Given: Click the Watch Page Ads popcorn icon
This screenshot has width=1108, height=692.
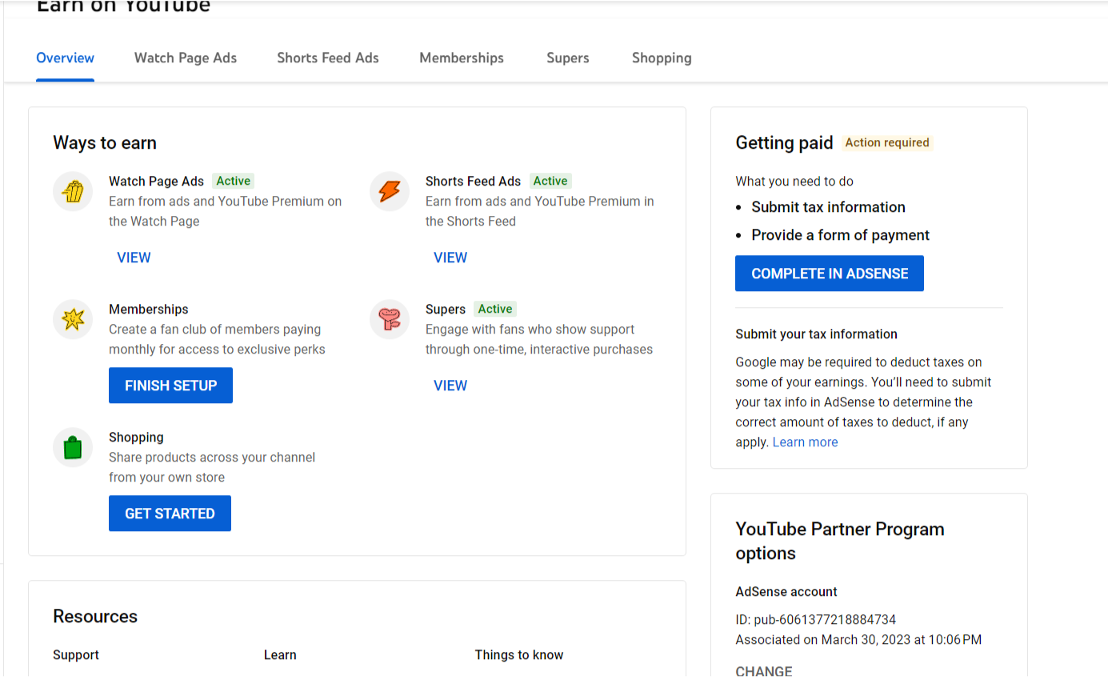Looking at the screenshot, I should (73, 192).
